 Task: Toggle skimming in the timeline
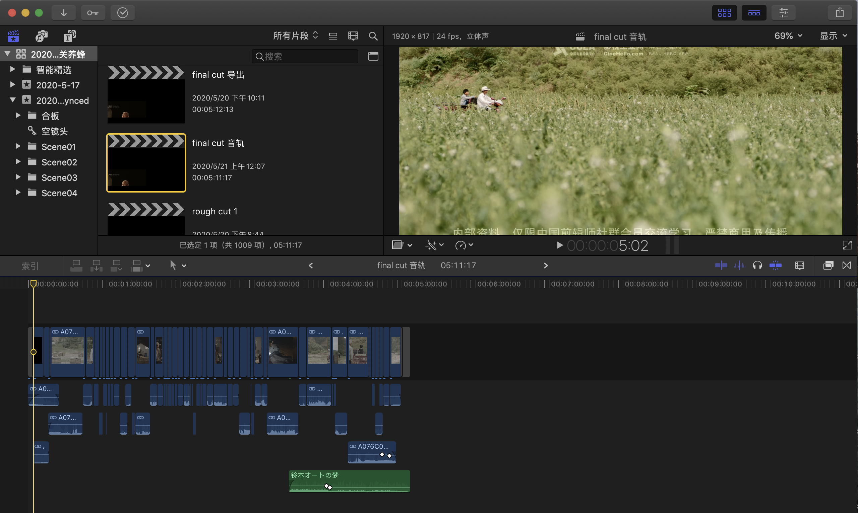click(721, 266)
